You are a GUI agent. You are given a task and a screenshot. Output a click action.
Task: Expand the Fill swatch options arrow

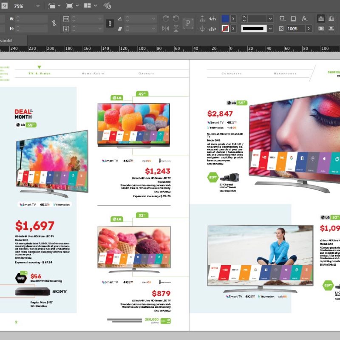(233, 19)
